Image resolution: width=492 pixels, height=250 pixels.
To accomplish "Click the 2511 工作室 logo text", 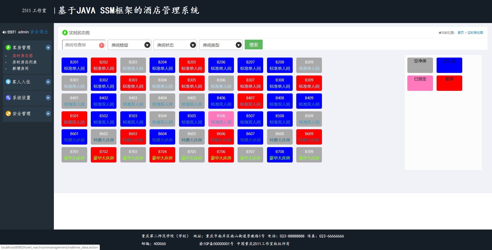I will click(34, 10).
